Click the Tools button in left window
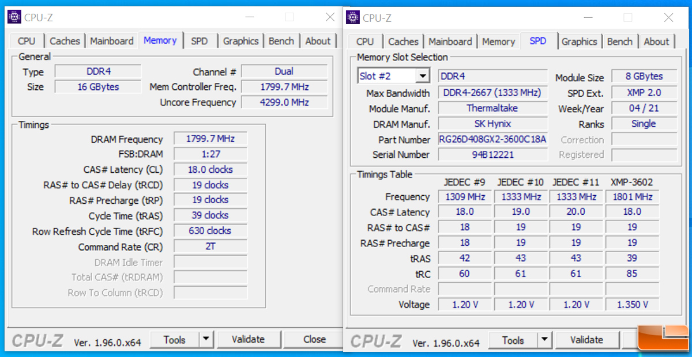Viewport: 692px width, 357px height. [174, 340]
